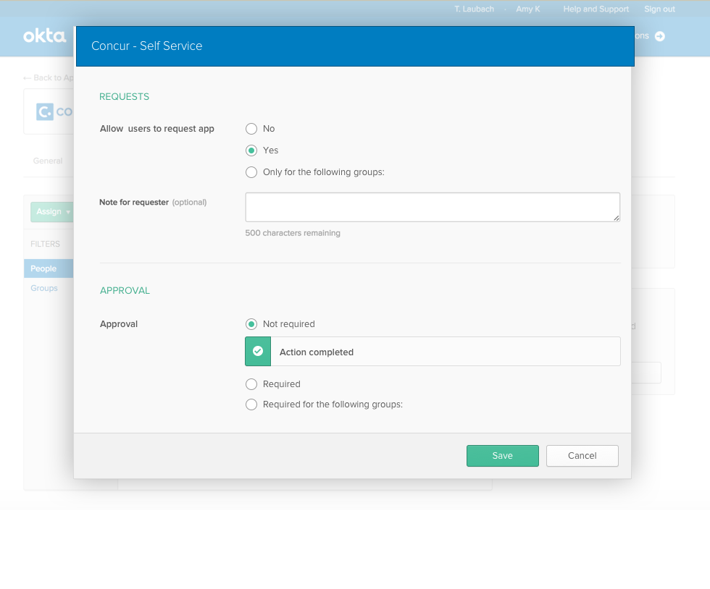Click the Save button
Viewport: 710px width, 589px height.
(x=502, y=456)
